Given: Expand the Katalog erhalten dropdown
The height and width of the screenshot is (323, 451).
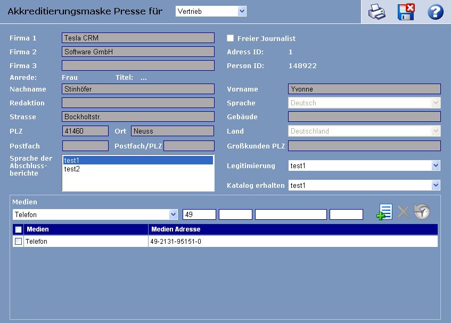Looking at the screenshot, I should [364, 185].
